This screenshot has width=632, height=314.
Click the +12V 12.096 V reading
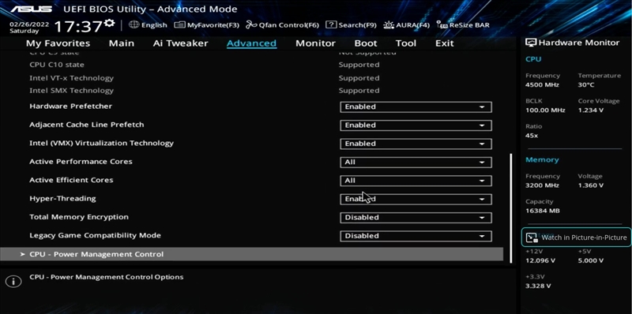pos(540,261)
